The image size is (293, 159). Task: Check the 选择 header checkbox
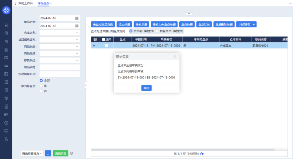[x=103, y=39]
